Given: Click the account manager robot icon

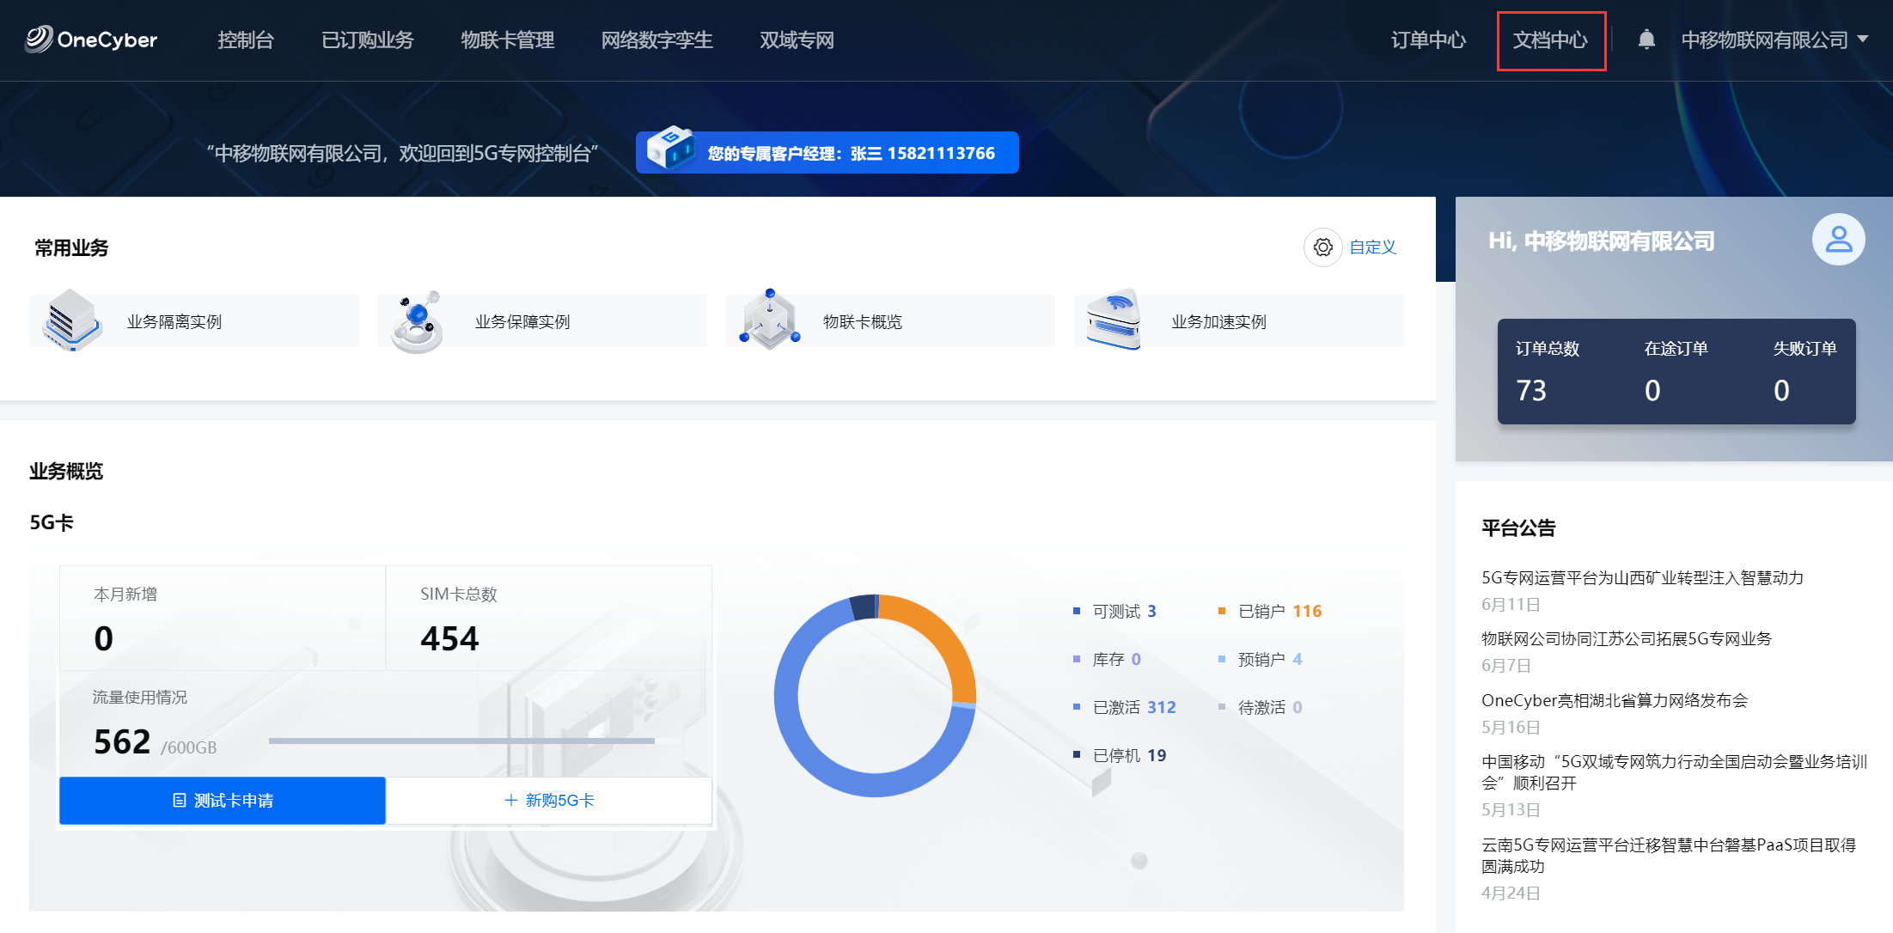Looking at the screenshot, I should [x=669, y=149].
